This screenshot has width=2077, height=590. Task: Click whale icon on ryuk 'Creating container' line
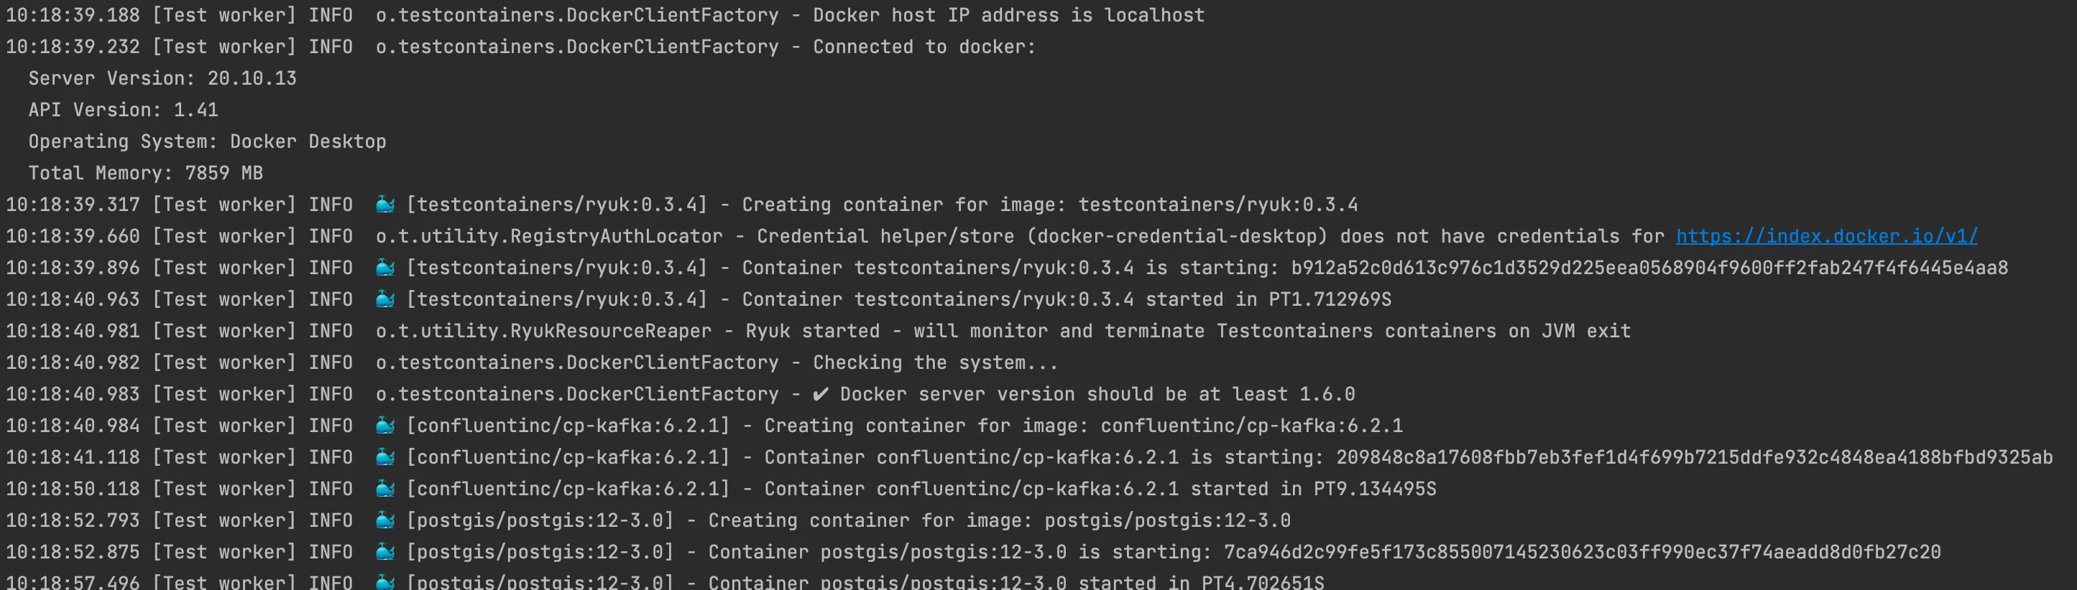(385, 205)
